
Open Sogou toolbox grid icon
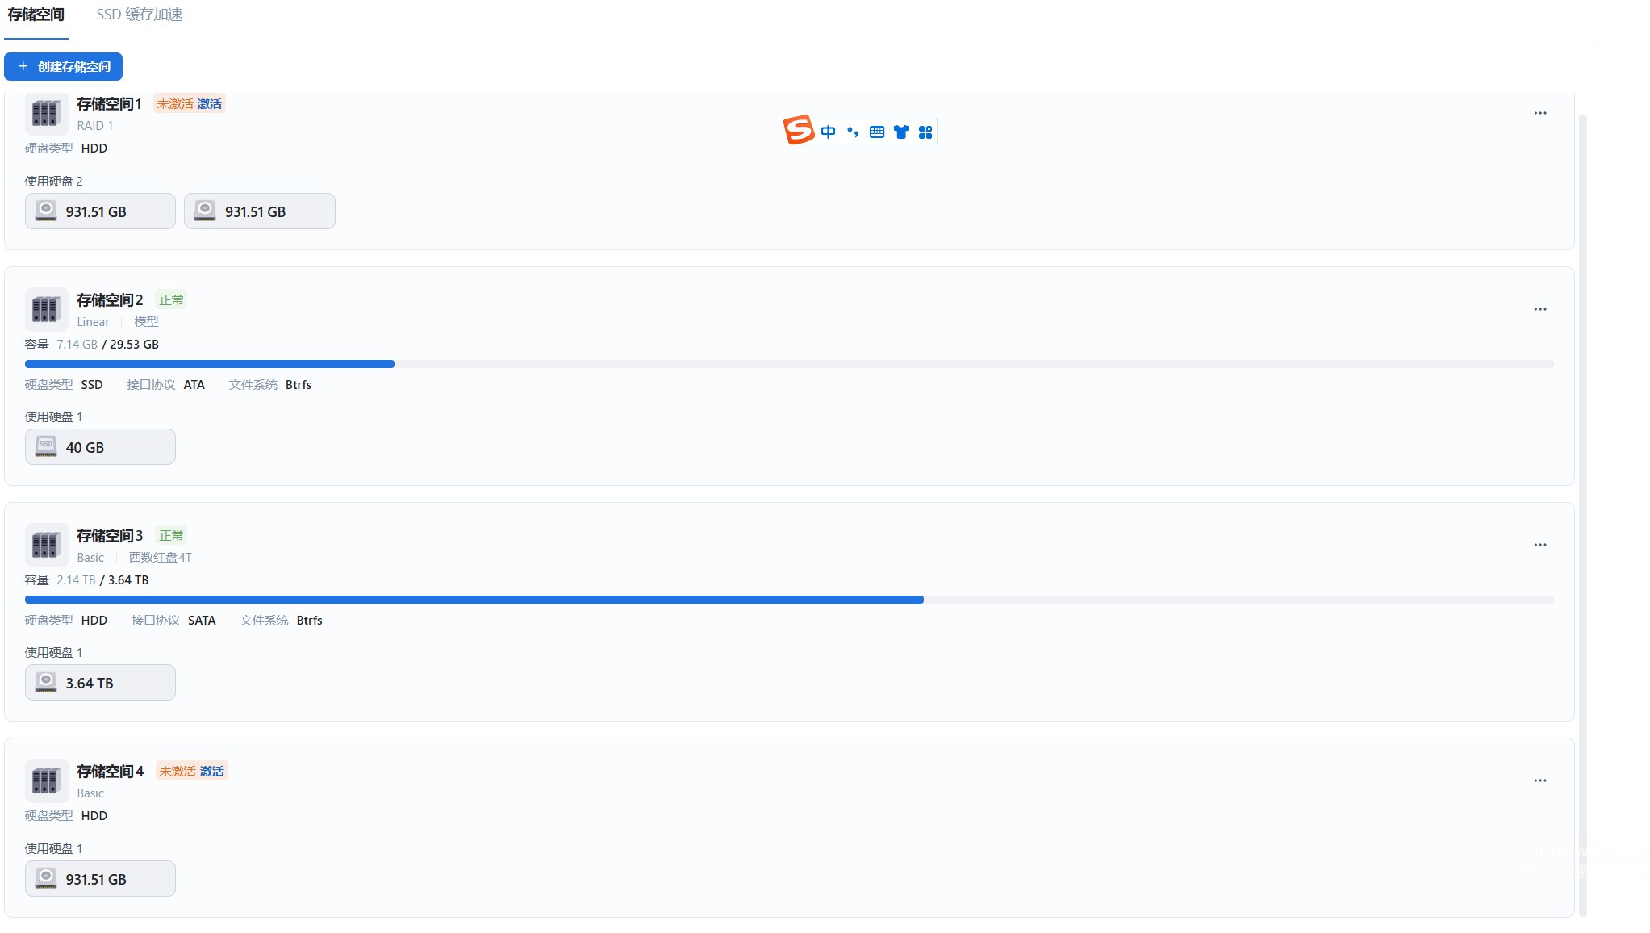pos(925,132)
